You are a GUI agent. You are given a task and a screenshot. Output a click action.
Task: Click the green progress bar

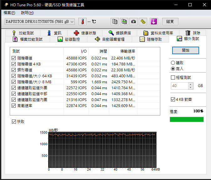(x=187, y=120)
